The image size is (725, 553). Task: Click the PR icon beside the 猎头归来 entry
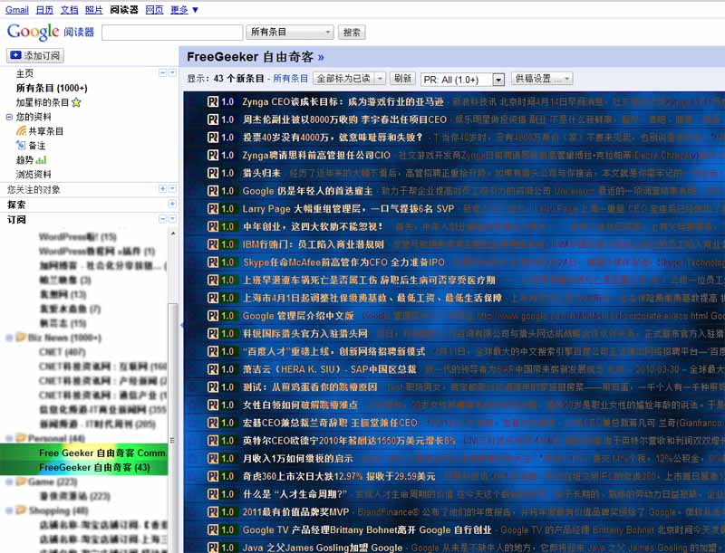point(213,173)
